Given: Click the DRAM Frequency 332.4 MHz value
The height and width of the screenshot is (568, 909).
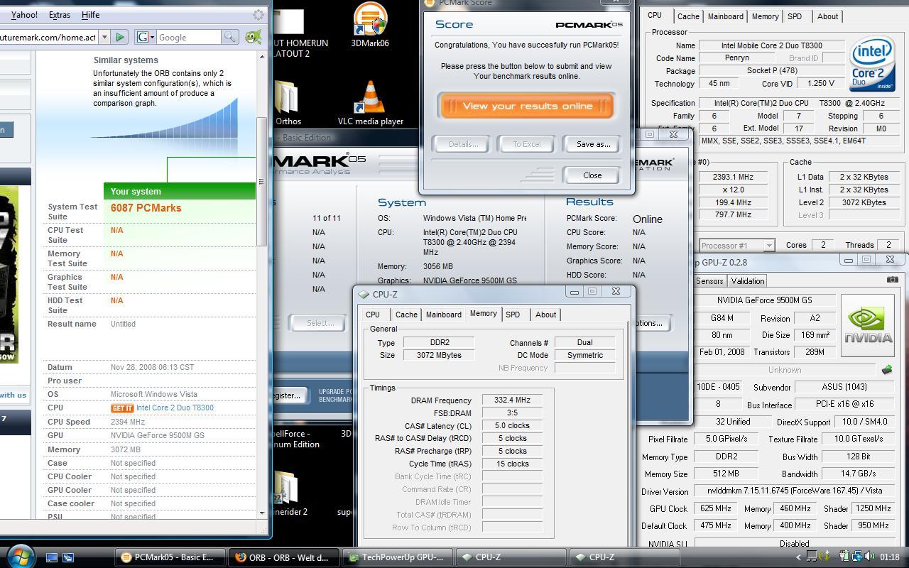Looking at the screenshot, I should pos(512,400).
